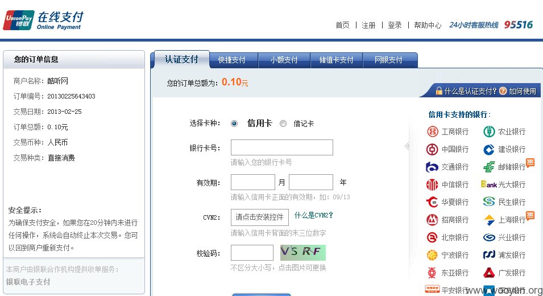Click the 华夏银行 bank icon
The image size is (543, 296).
(432, 202)
